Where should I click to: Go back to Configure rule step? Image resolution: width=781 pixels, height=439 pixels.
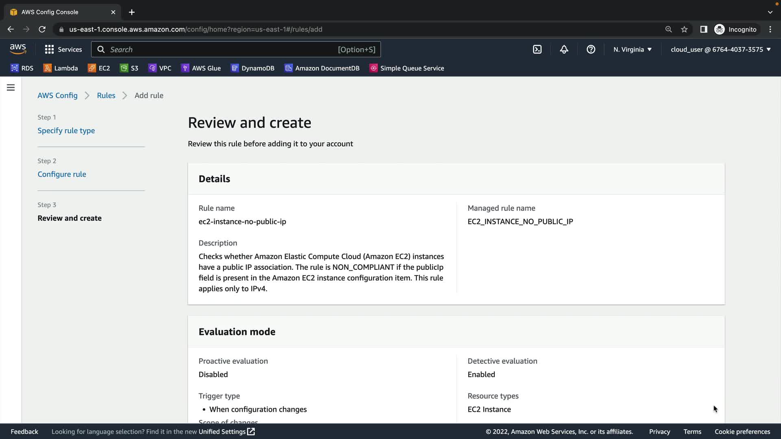[x=62, y=174]
